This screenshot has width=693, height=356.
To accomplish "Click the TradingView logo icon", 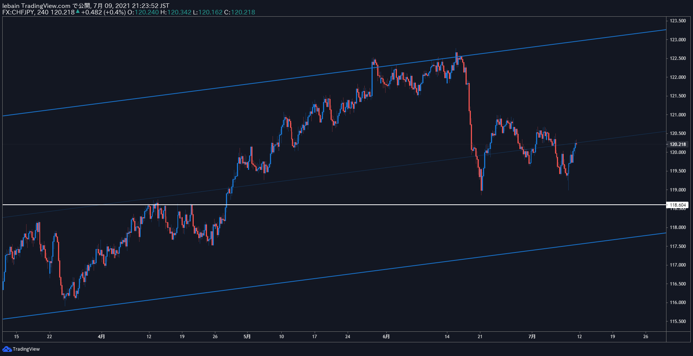I will point(7,349).
